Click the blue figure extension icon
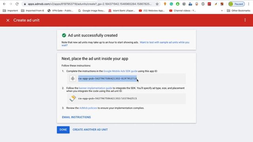This screenshot has height=142, width=253. click(x=191, y=4)
